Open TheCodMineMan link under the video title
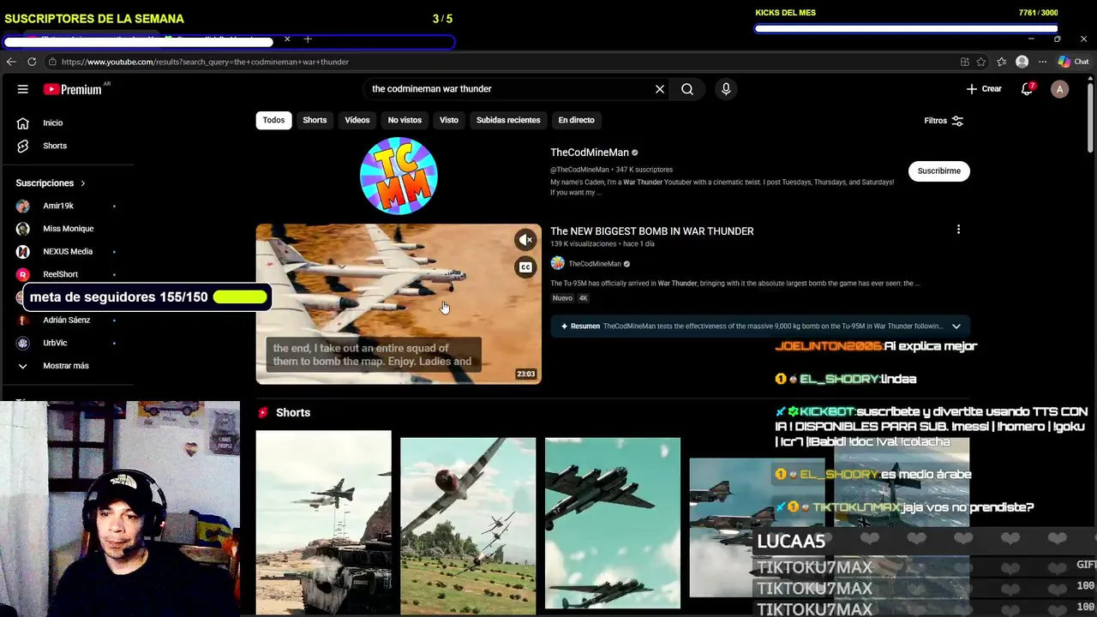The height and width of the screenshot is (617, 1097). (595, 264)
